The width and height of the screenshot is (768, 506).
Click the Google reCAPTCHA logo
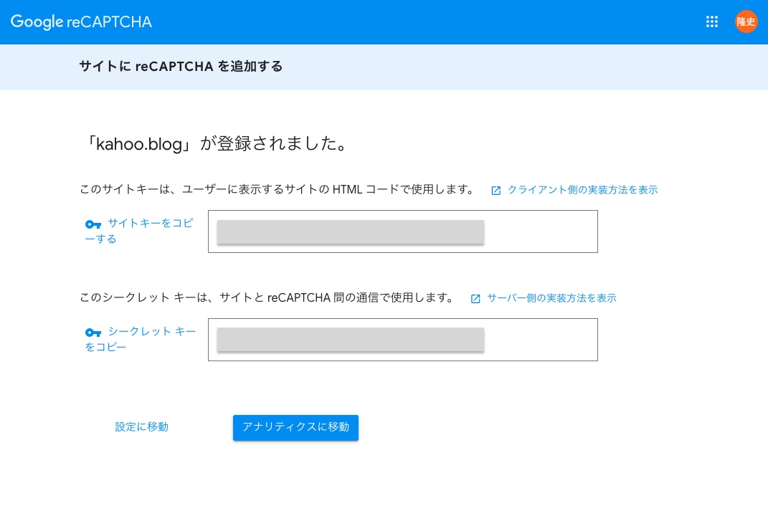81,22
